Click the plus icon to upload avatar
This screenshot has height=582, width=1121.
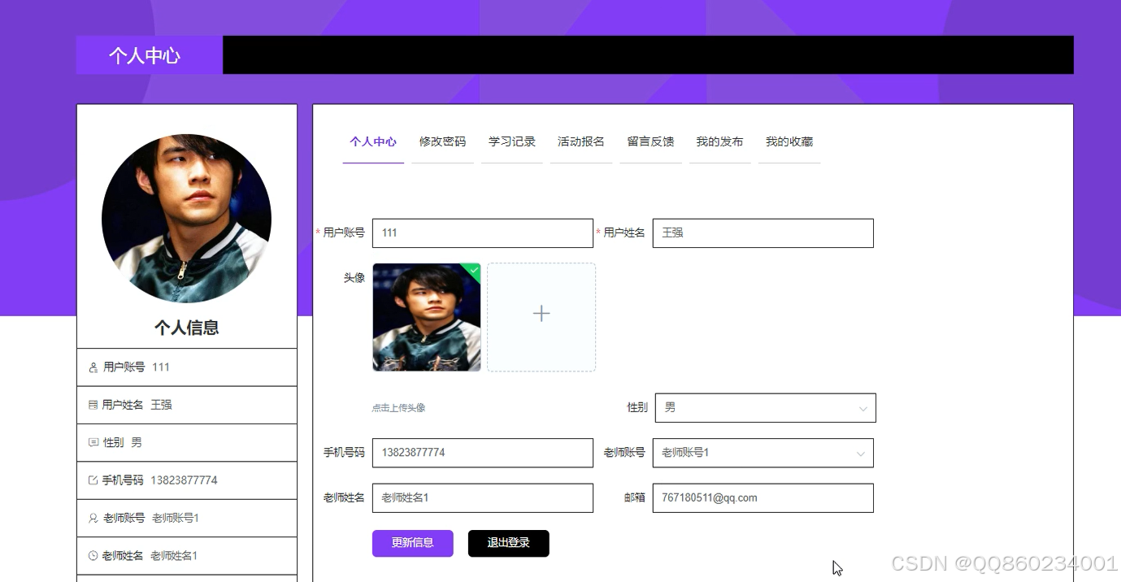pyautogui.click(x=541, y=314)
